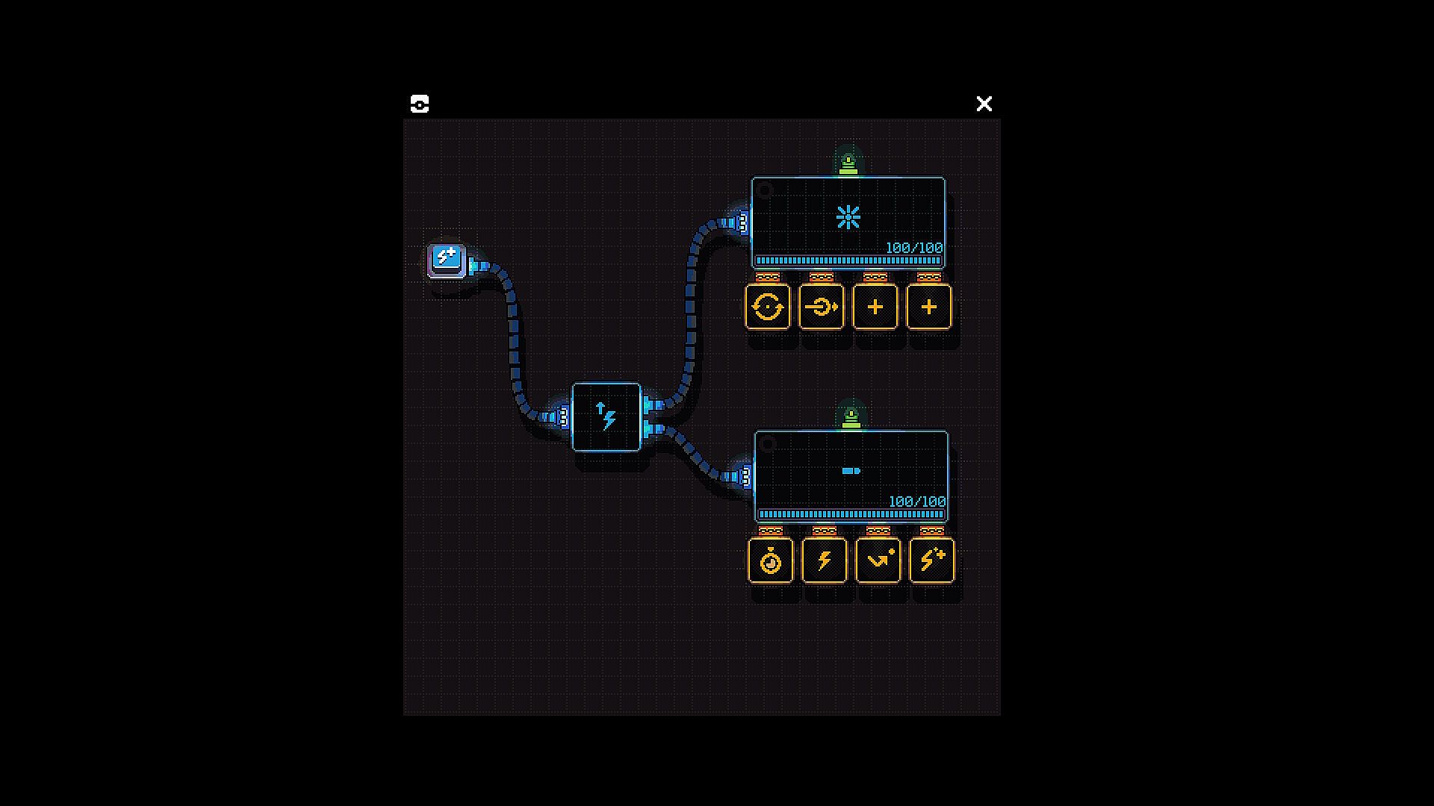The width and height of the screenshot is (1434, 806).
Task: Click the output plug of the energy source chip
Action: [475, 265]
